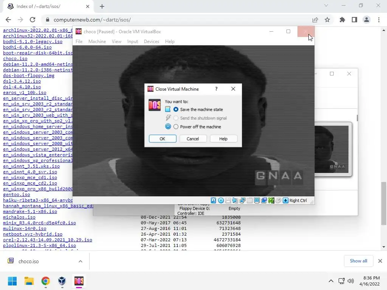Open the Input menu
Screen dimensions: 387x290
click(133, 42)
